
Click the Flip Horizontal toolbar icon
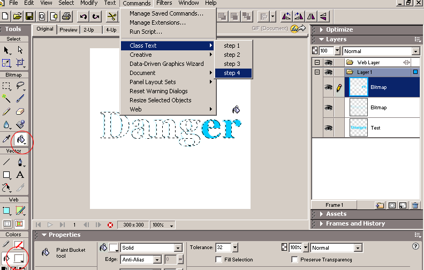tap(311, 17)
